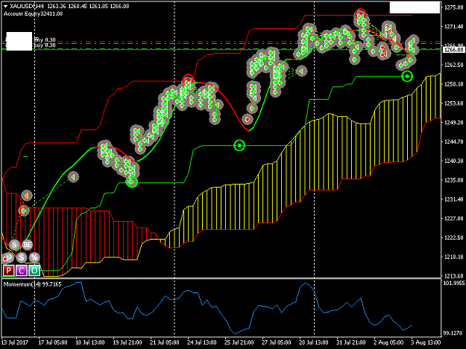This screenshot has width=466, height=349.
Task: Select the green target circle near 1260 on right
Action: tap(407, 76)
